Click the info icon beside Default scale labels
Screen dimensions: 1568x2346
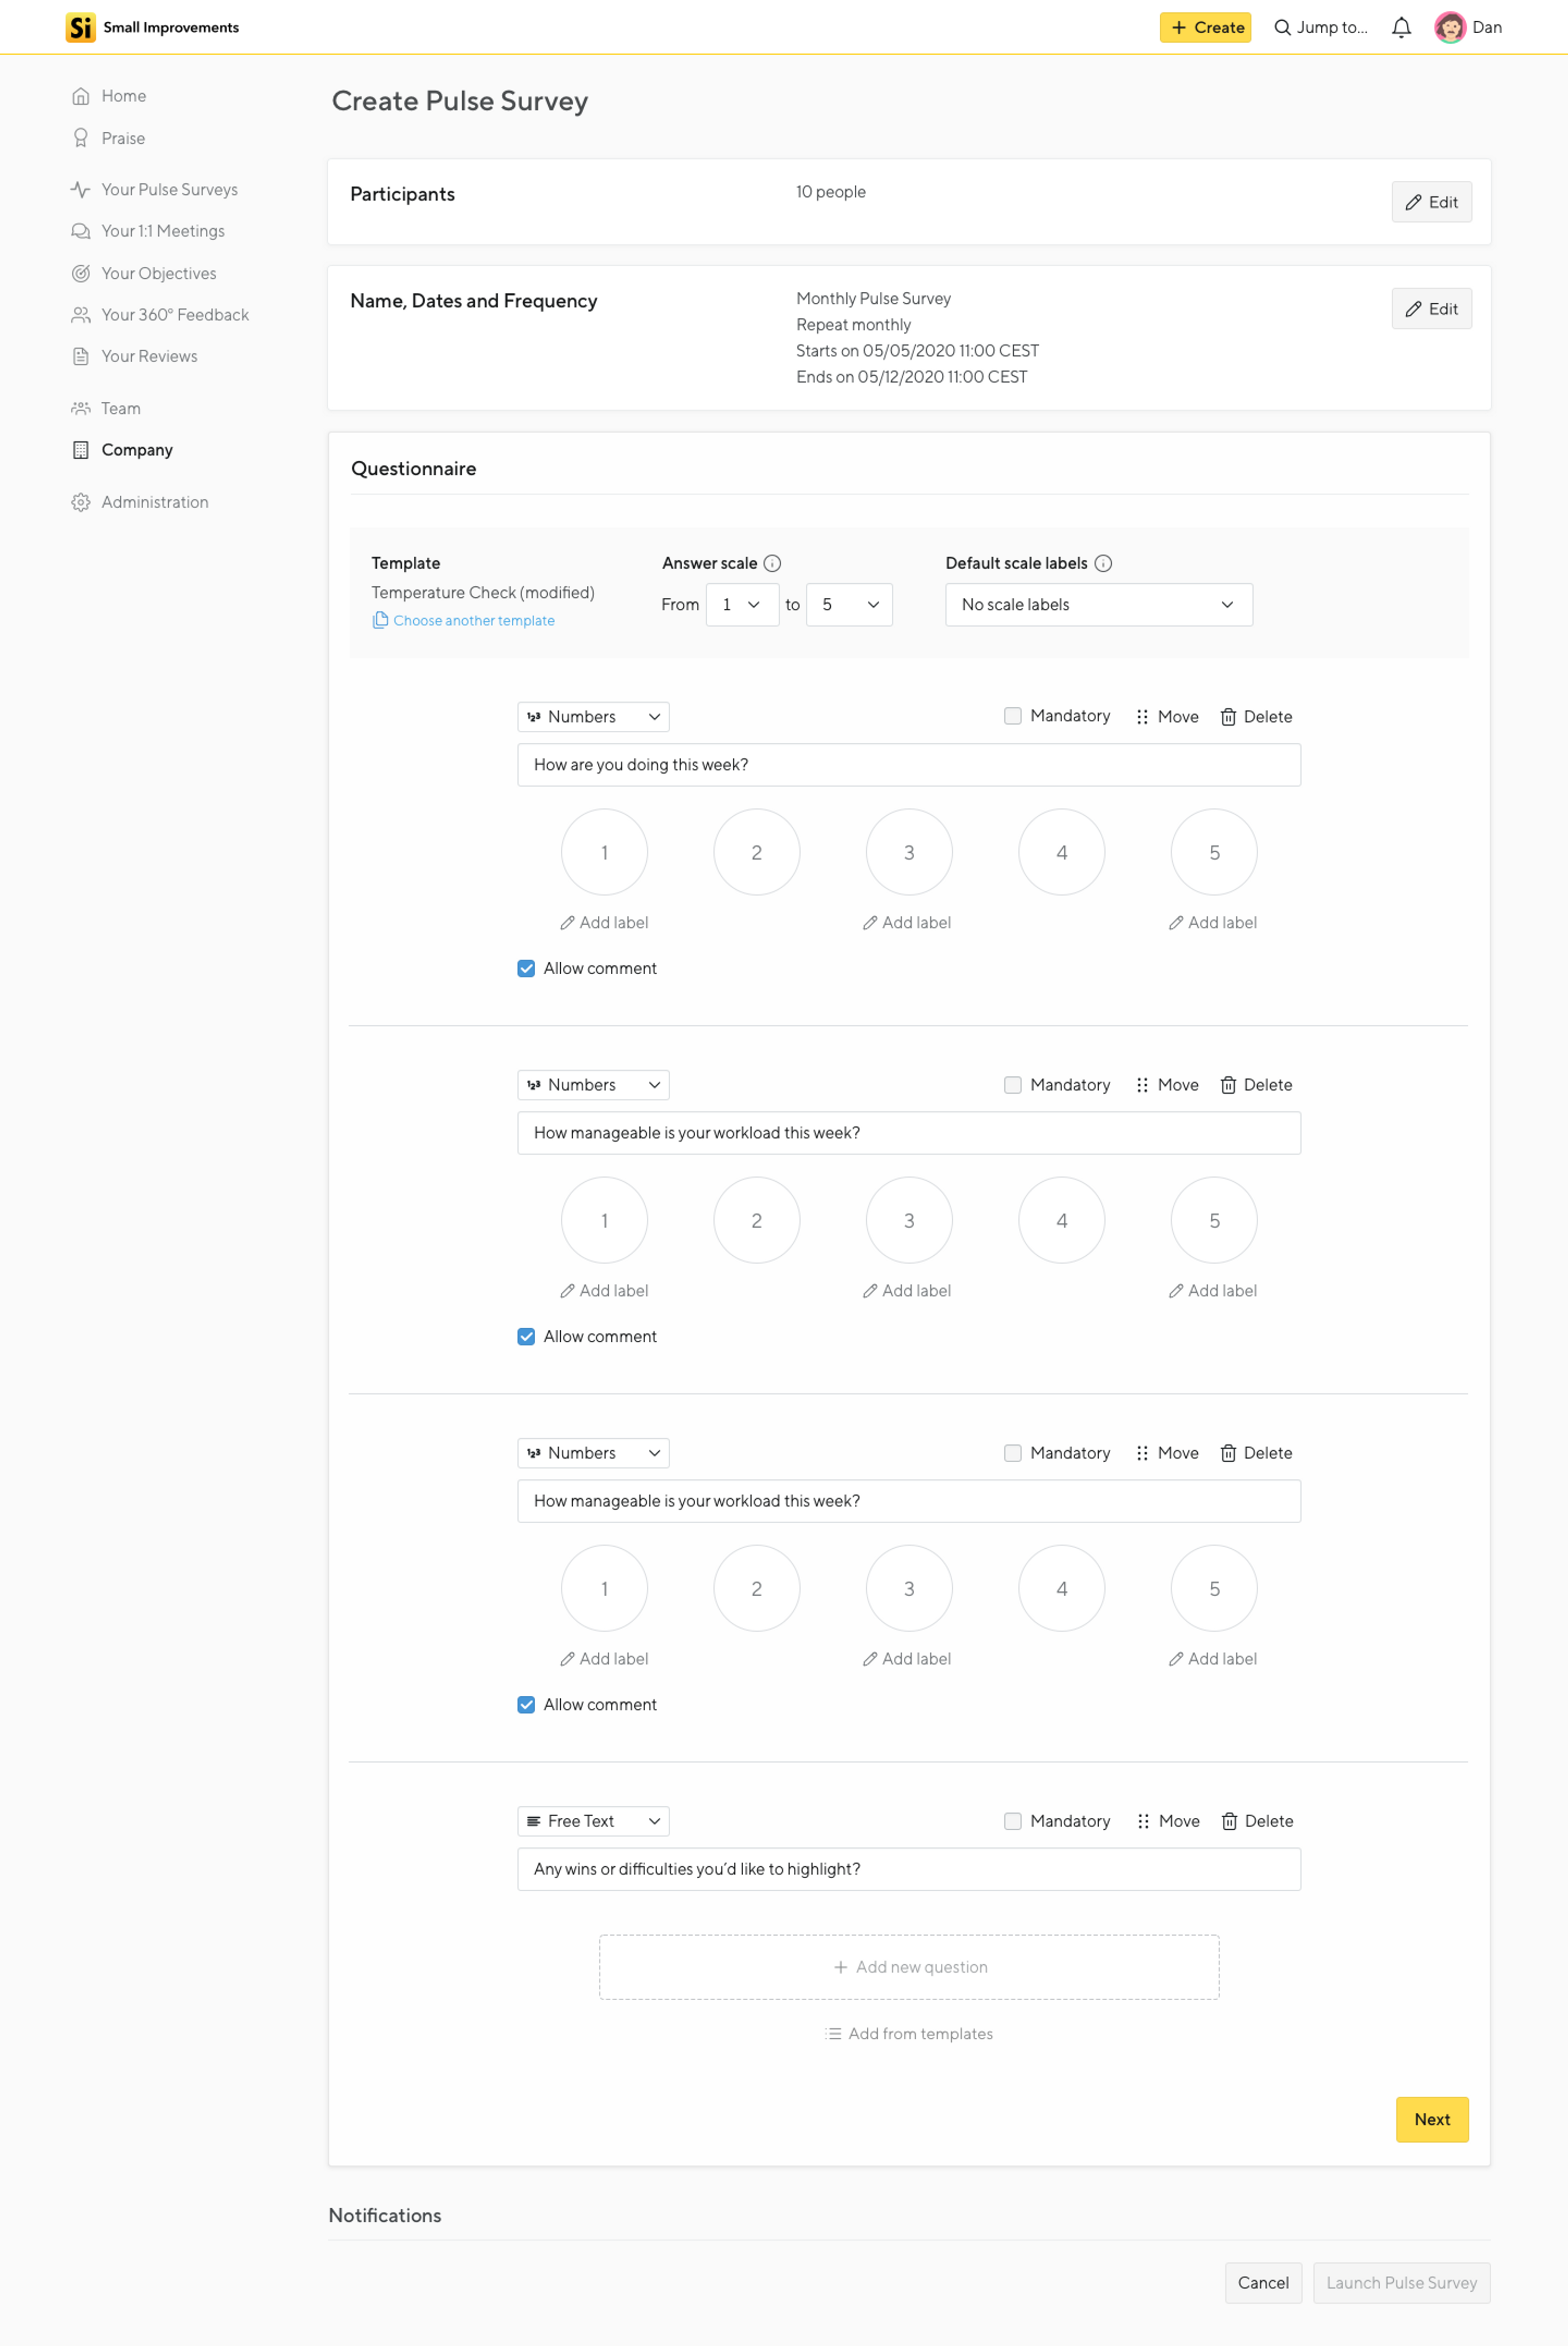coord(1103,563)
